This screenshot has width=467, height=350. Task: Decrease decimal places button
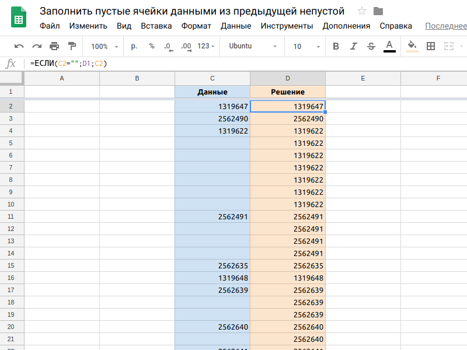tap(168, 47)
